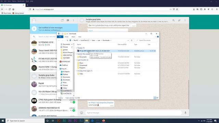Open the Home ribbon tab

[67, 37]
